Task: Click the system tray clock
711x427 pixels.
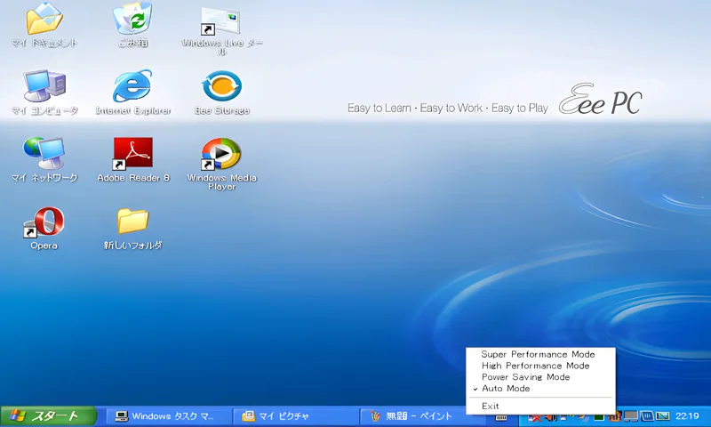Action: coord(687,415)
